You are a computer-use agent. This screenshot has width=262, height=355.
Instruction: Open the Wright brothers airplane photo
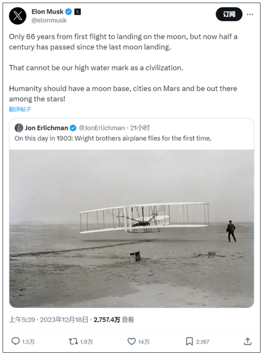pos(132,228)
